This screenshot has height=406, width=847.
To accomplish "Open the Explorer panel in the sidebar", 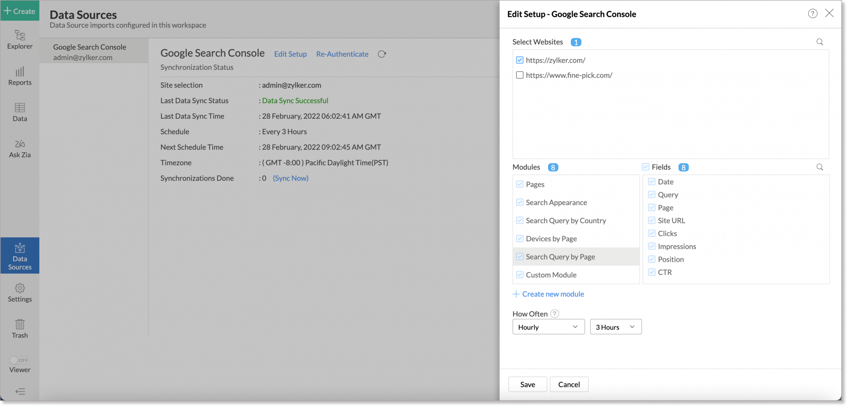I will click(19, 39).
